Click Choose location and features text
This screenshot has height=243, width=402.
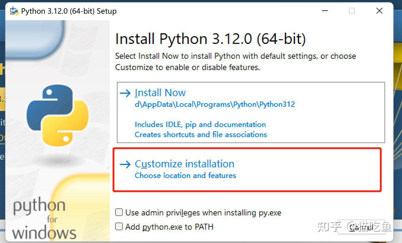[185, 175]
